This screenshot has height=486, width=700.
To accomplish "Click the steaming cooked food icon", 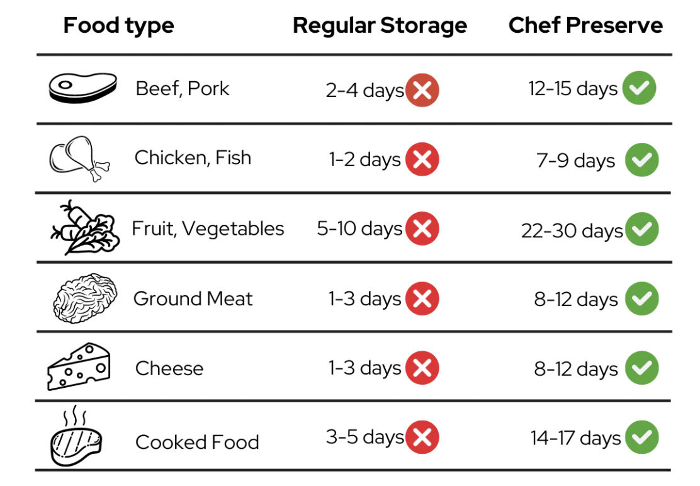I will click(x=76, y=436).
